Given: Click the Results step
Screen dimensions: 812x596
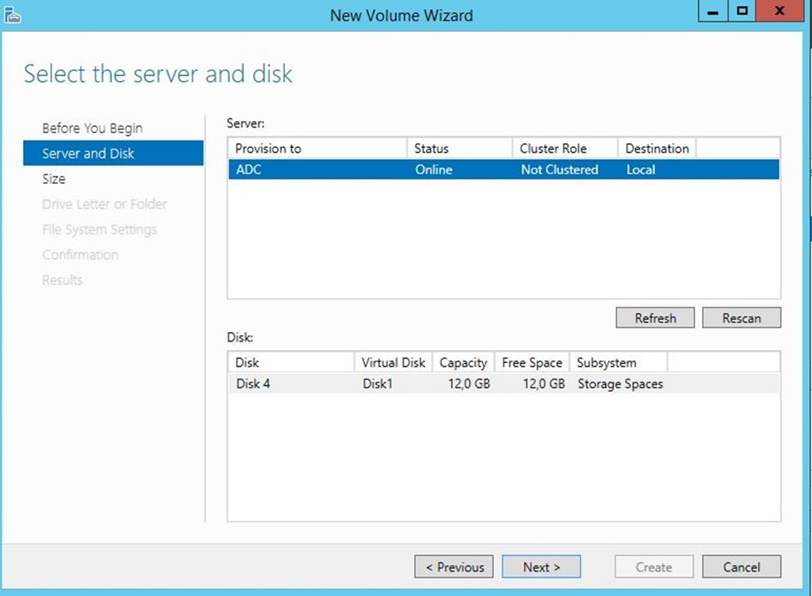Looking at the screenshot, I should pos(62,280).
